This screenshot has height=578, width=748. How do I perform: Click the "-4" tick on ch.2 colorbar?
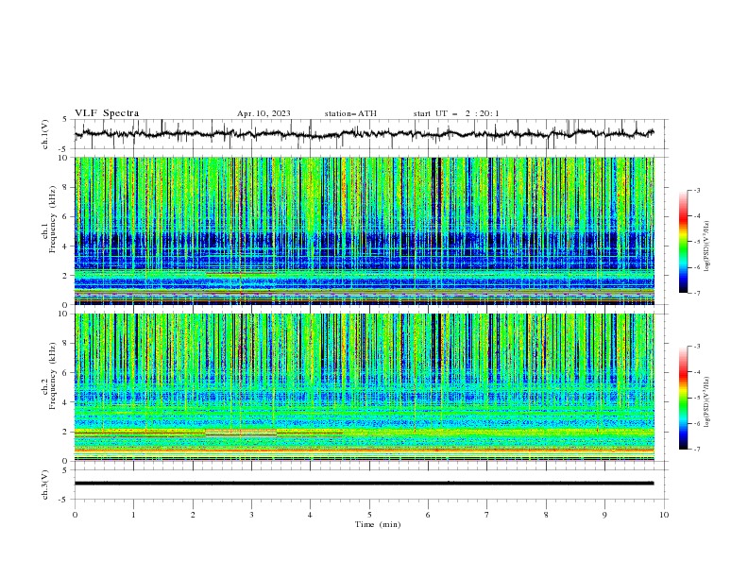click(696, 372)
